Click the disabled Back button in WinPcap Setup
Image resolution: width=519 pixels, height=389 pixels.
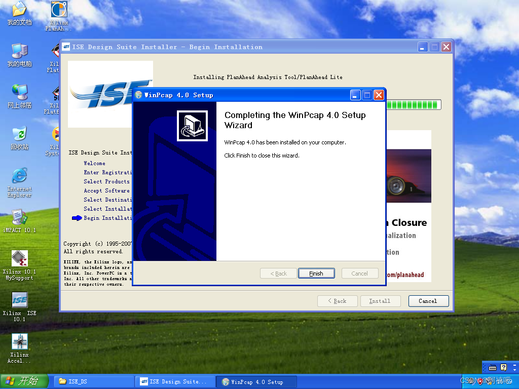(x=278, y=274)
